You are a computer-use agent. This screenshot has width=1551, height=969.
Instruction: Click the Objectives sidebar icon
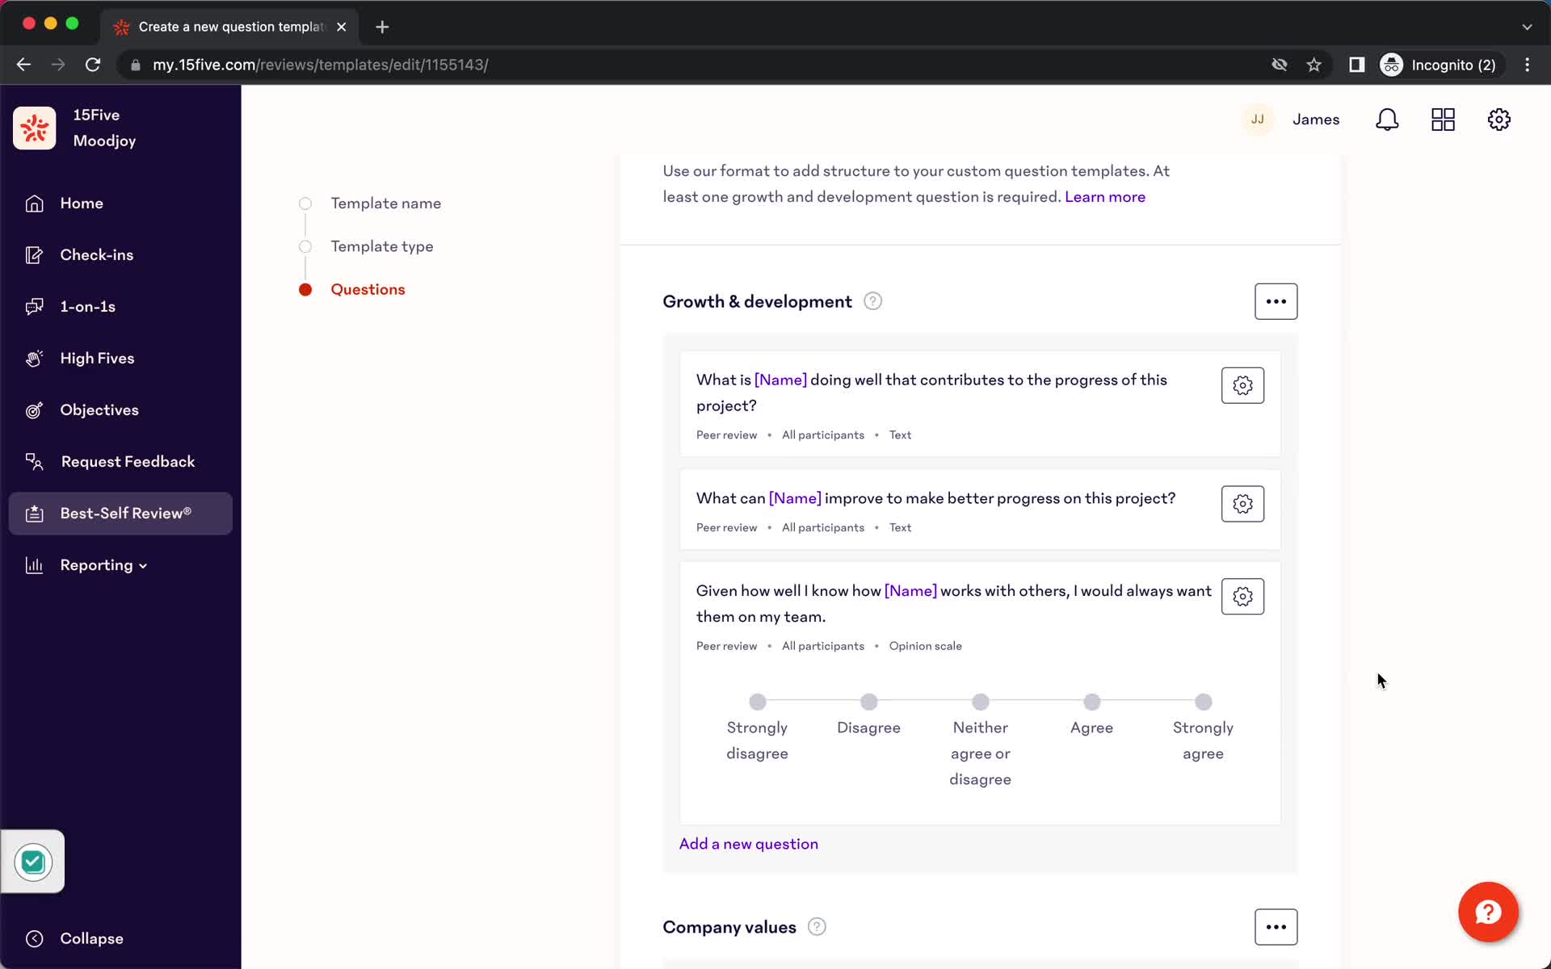[33, 409]
